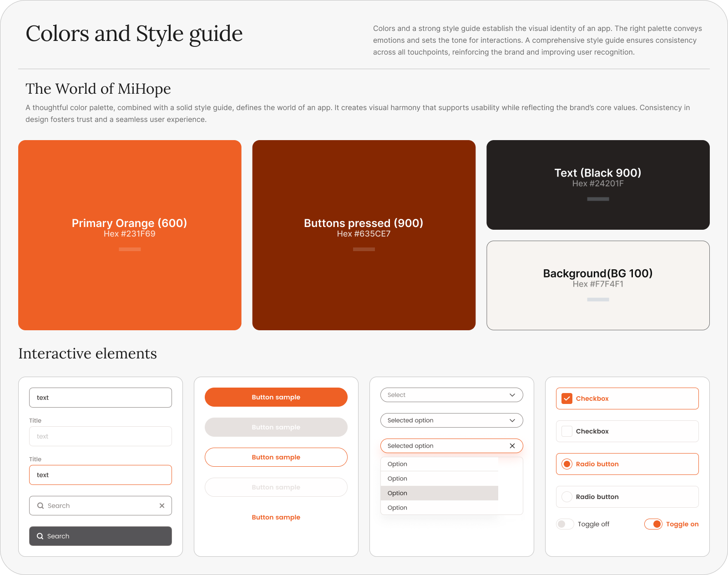Image resolution: width=728 pixels, height=575 pixels.
Task: Tick the unchecked Checkbox box
Action: (x=567, y=431)
